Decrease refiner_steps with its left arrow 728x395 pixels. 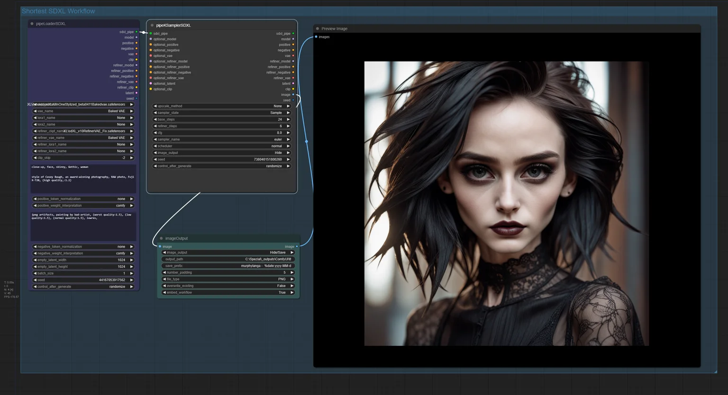[155, 126]
